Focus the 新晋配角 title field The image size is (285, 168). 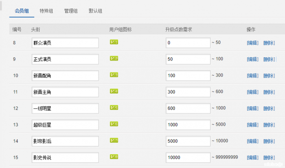coord(65,76)
